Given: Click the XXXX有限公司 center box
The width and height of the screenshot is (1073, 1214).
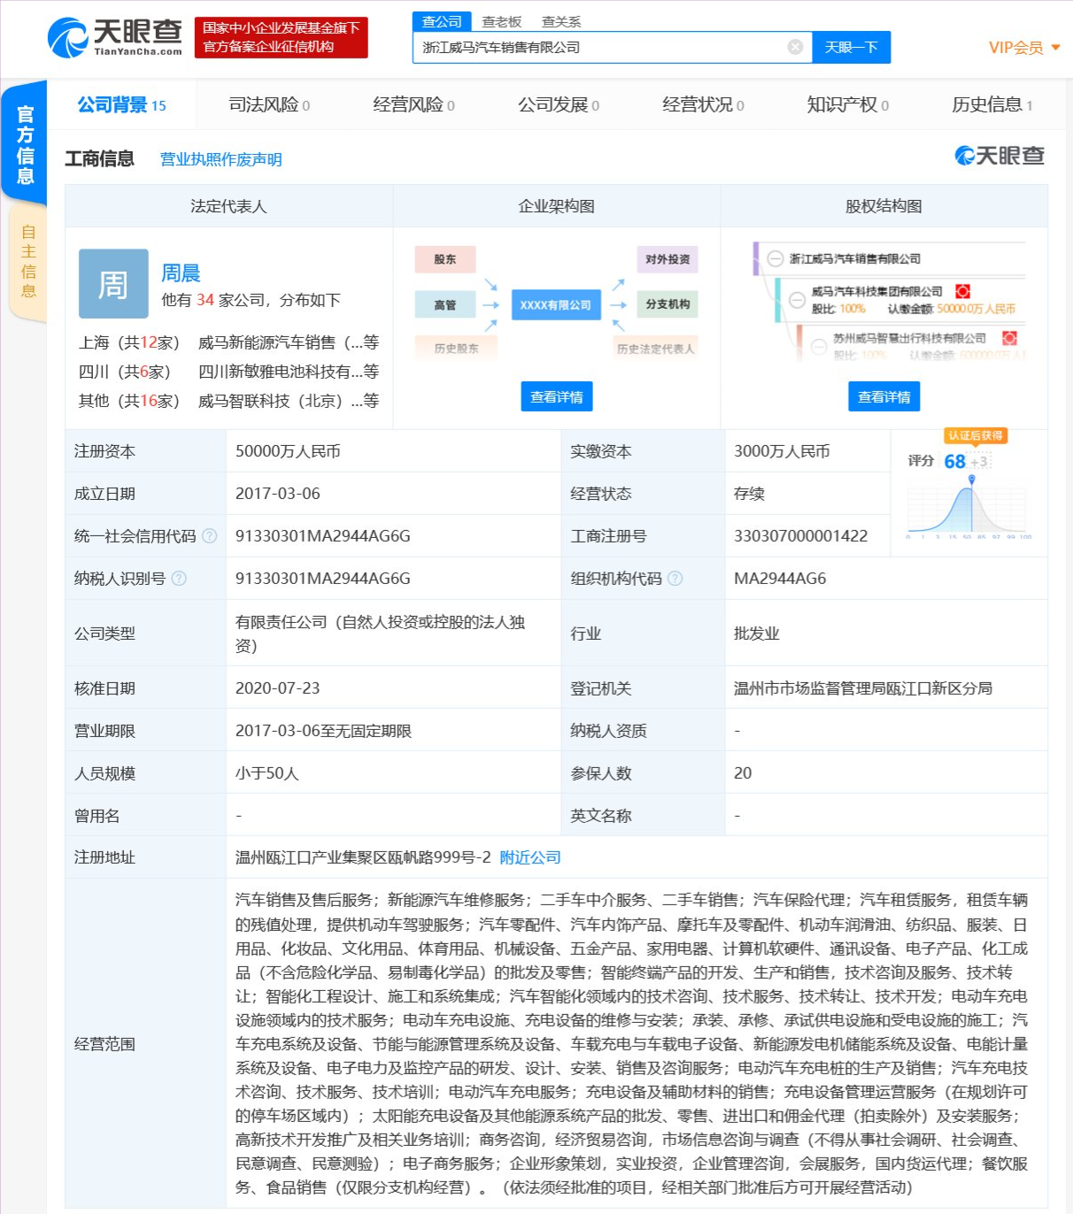Looking at the screenshot, I should [556, 305].
